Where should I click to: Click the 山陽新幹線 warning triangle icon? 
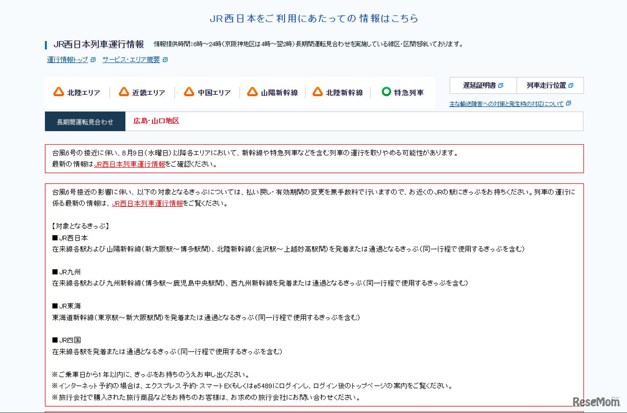(253, 91)
